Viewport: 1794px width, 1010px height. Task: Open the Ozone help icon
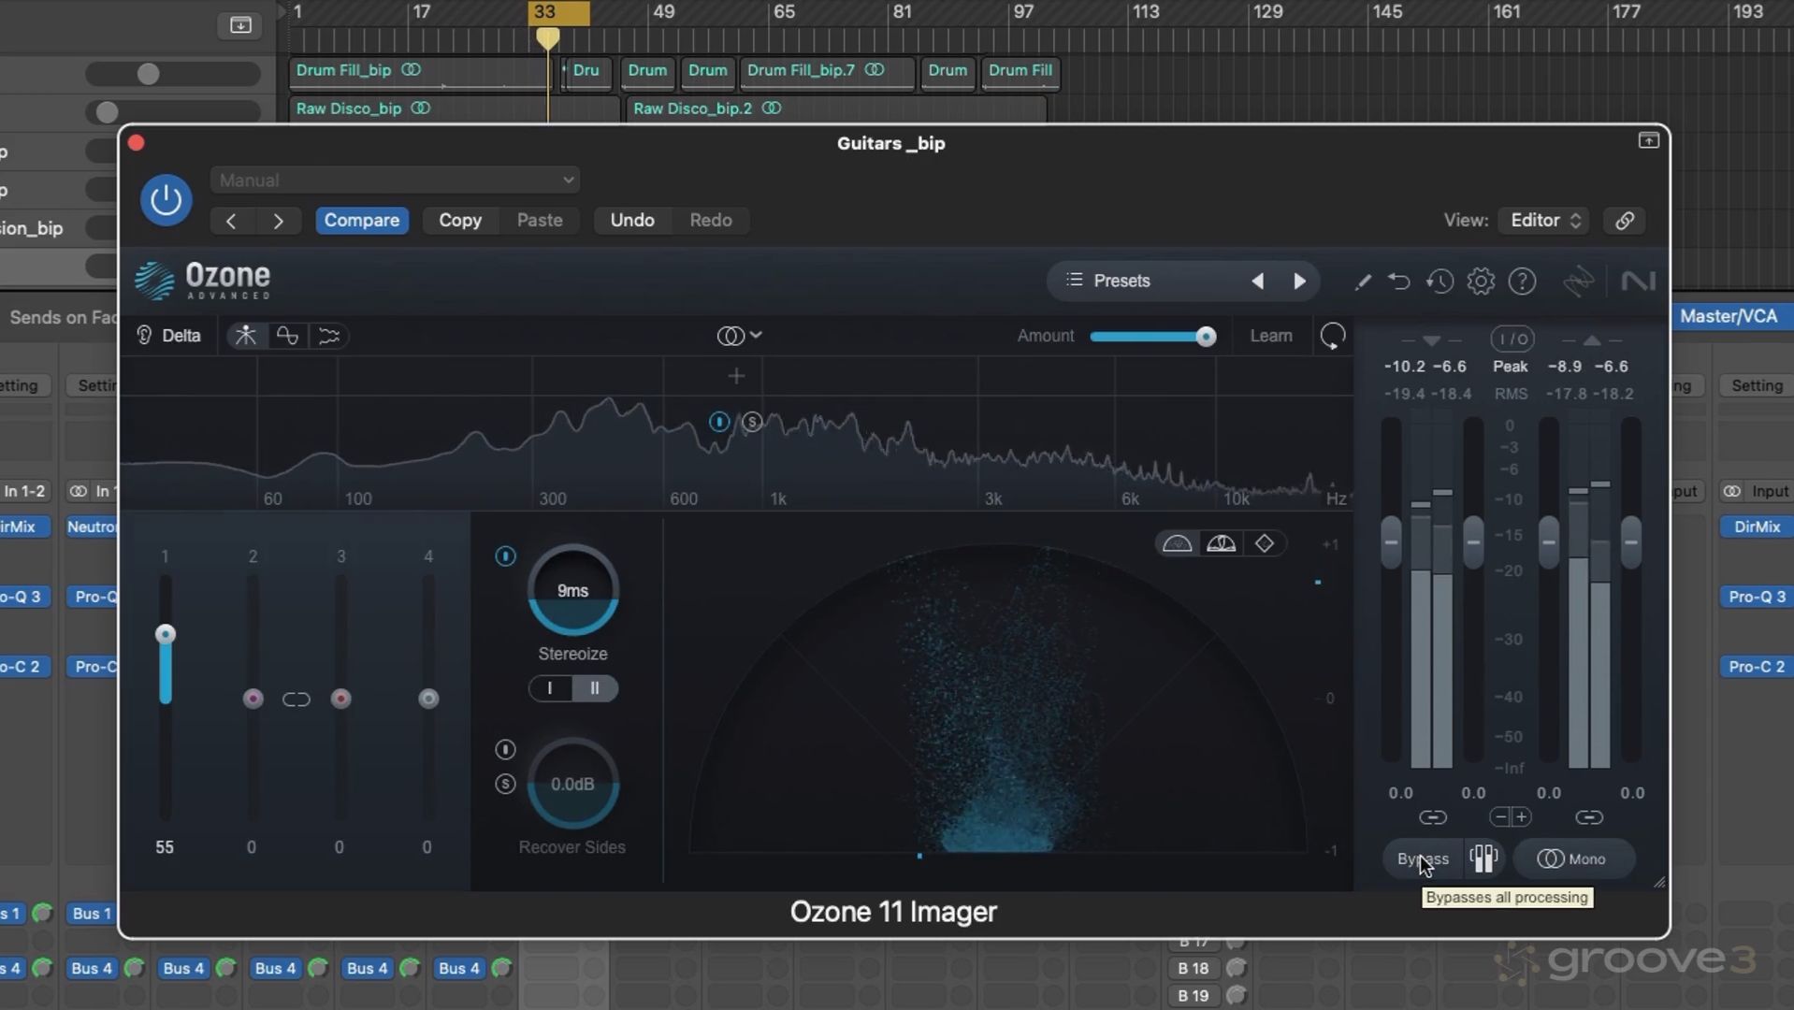tap(1523, 281)
